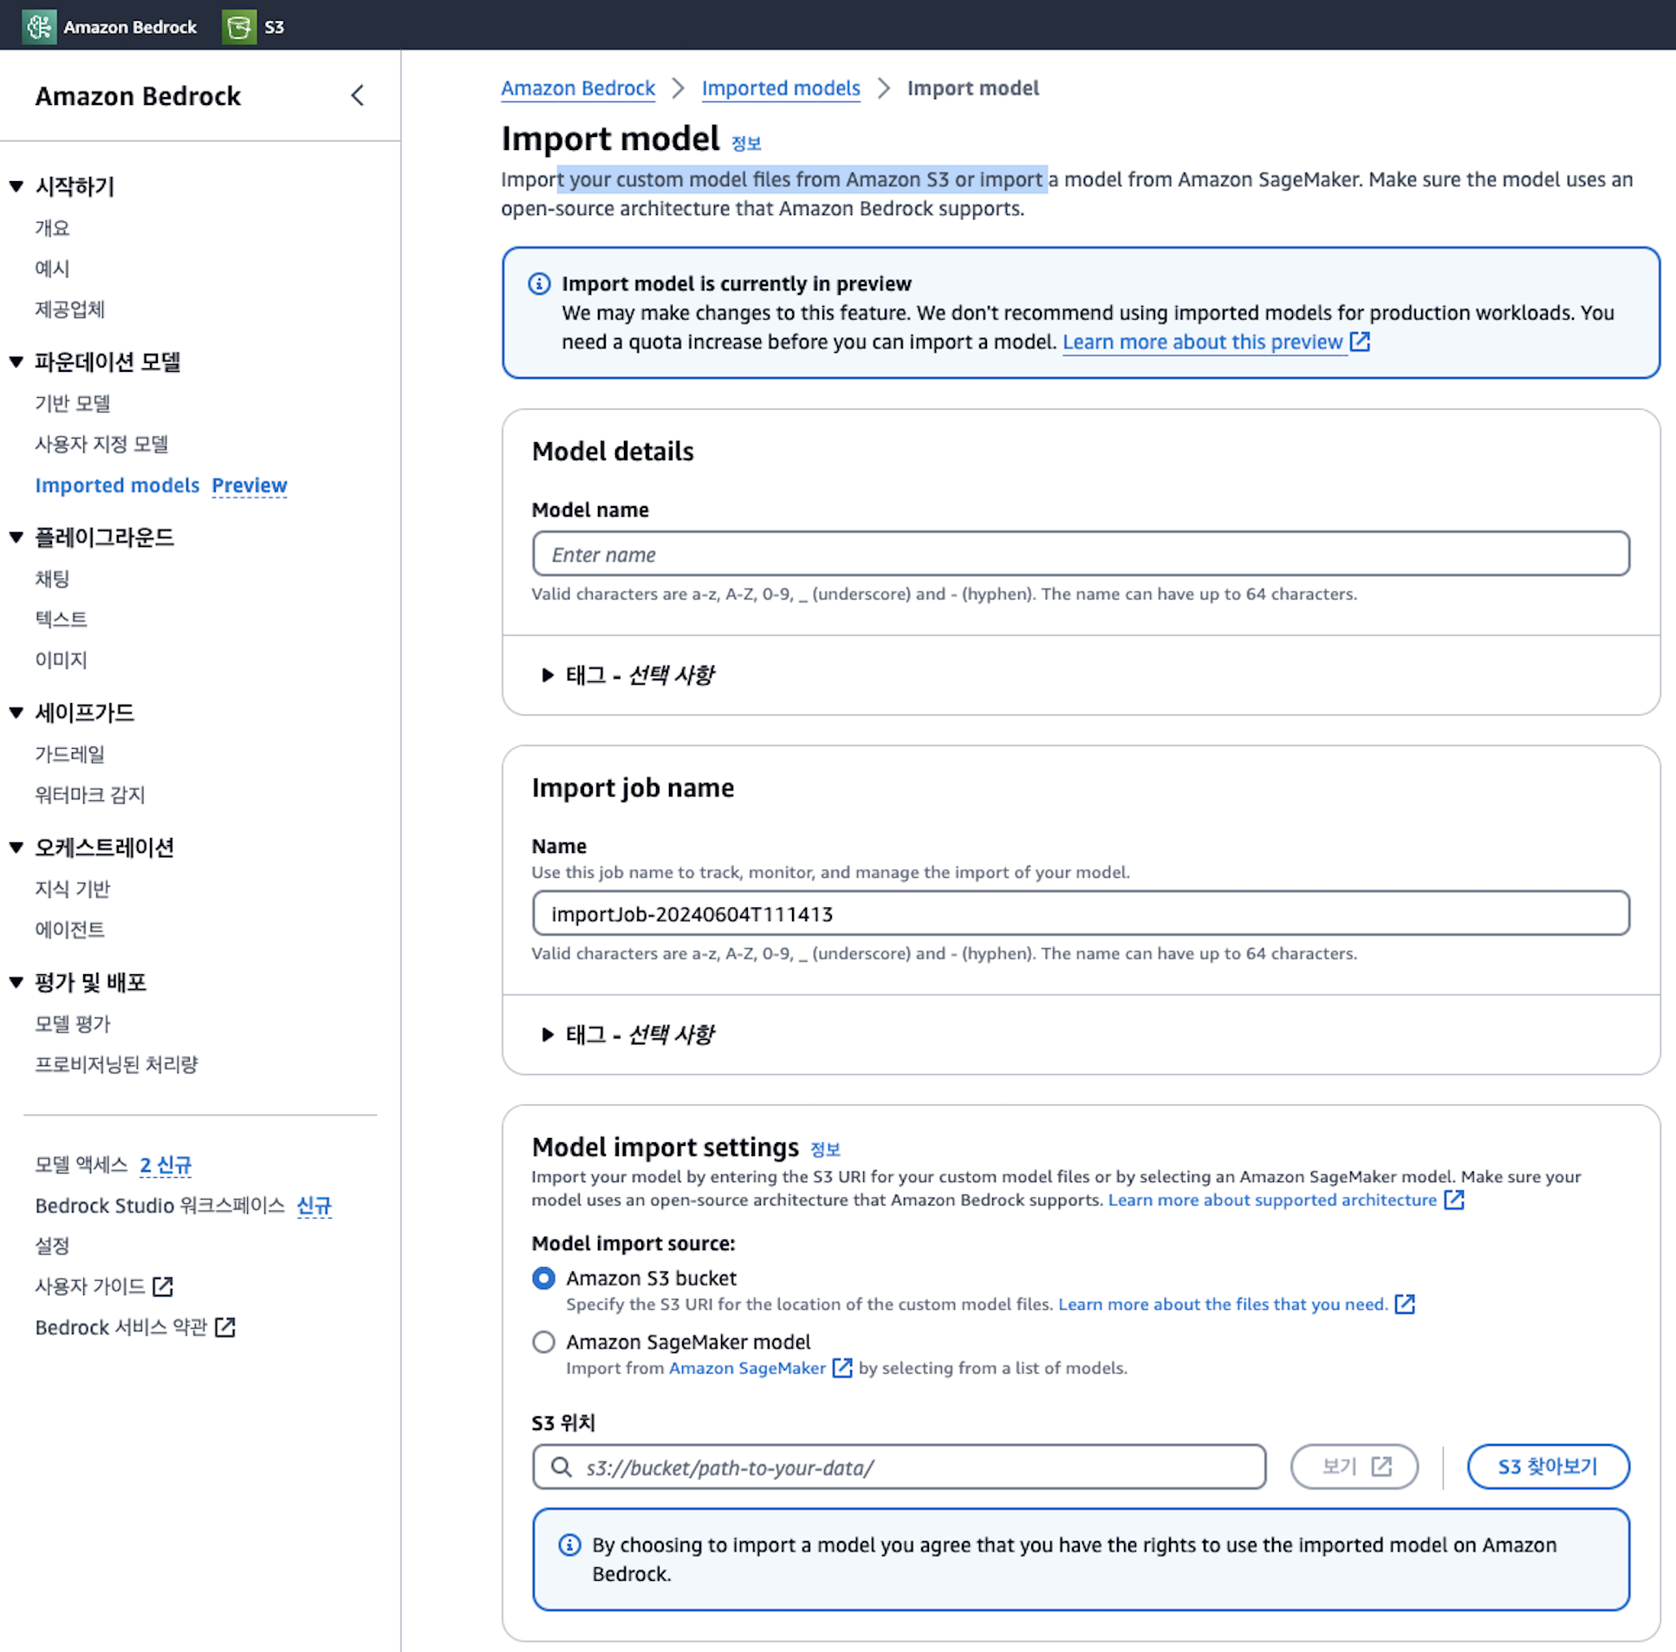The height and width of the screenshot is (1652, 1676).
Task: Select the Amazon SageMaker model radio option
Action: (544, 1343)
